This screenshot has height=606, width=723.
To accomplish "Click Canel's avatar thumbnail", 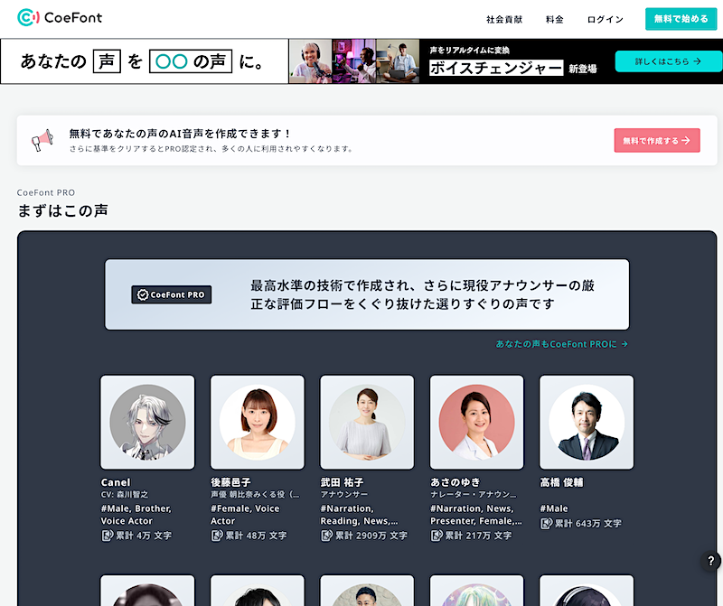I will [146, 422].
